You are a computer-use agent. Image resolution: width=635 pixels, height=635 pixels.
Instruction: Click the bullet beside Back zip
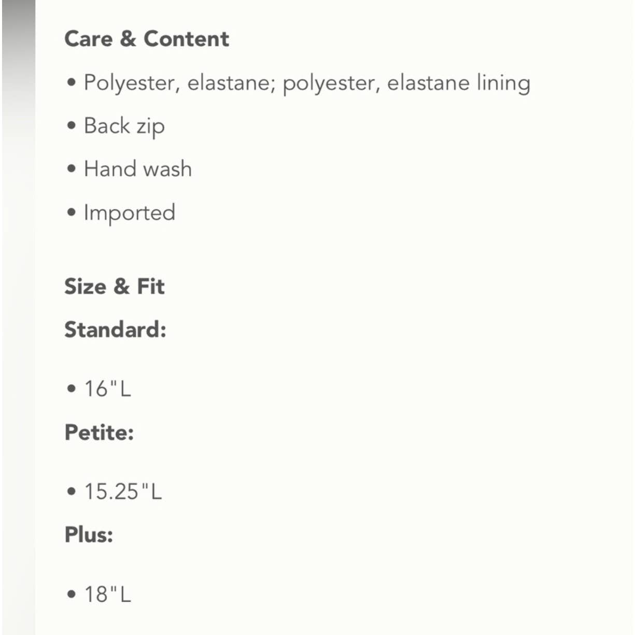(72, 126)
